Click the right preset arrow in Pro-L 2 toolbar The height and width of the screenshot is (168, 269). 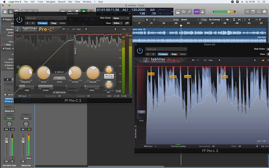pos(255,60)
